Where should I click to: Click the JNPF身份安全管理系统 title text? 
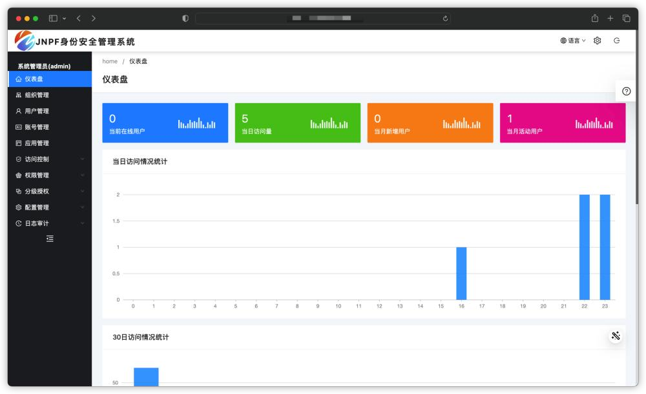pyautogui.click(x=85, y=41)
